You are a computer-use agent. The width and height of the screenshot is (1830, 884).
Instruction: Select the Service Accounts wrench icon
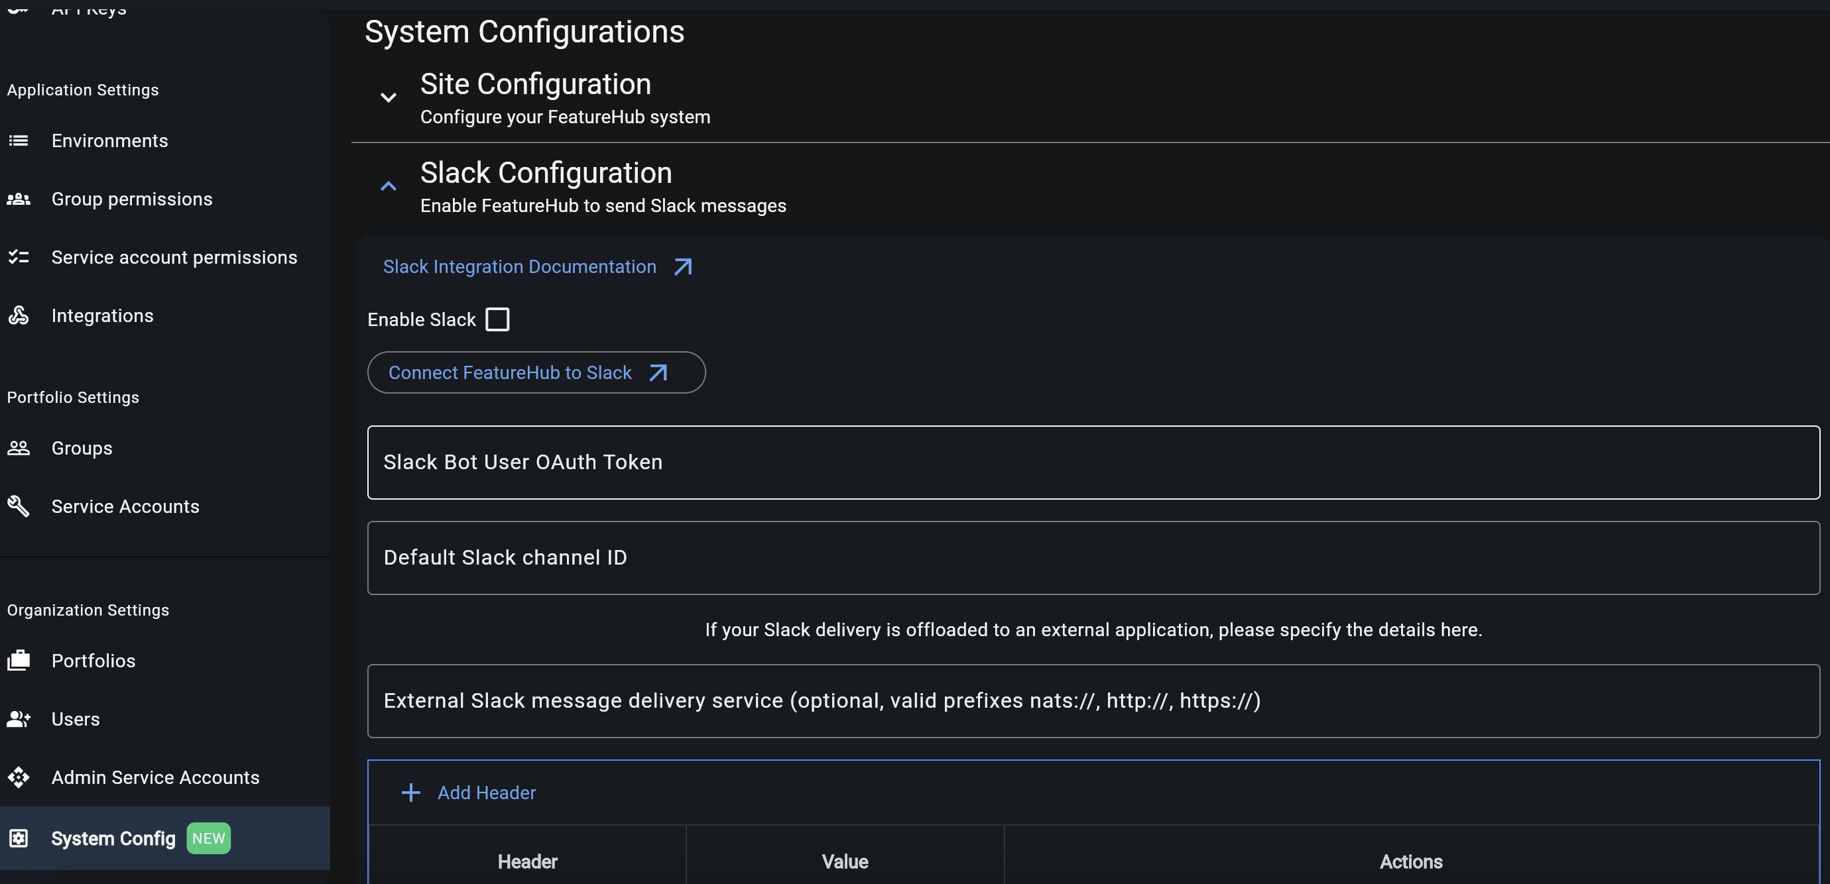[x=19, y=506]
